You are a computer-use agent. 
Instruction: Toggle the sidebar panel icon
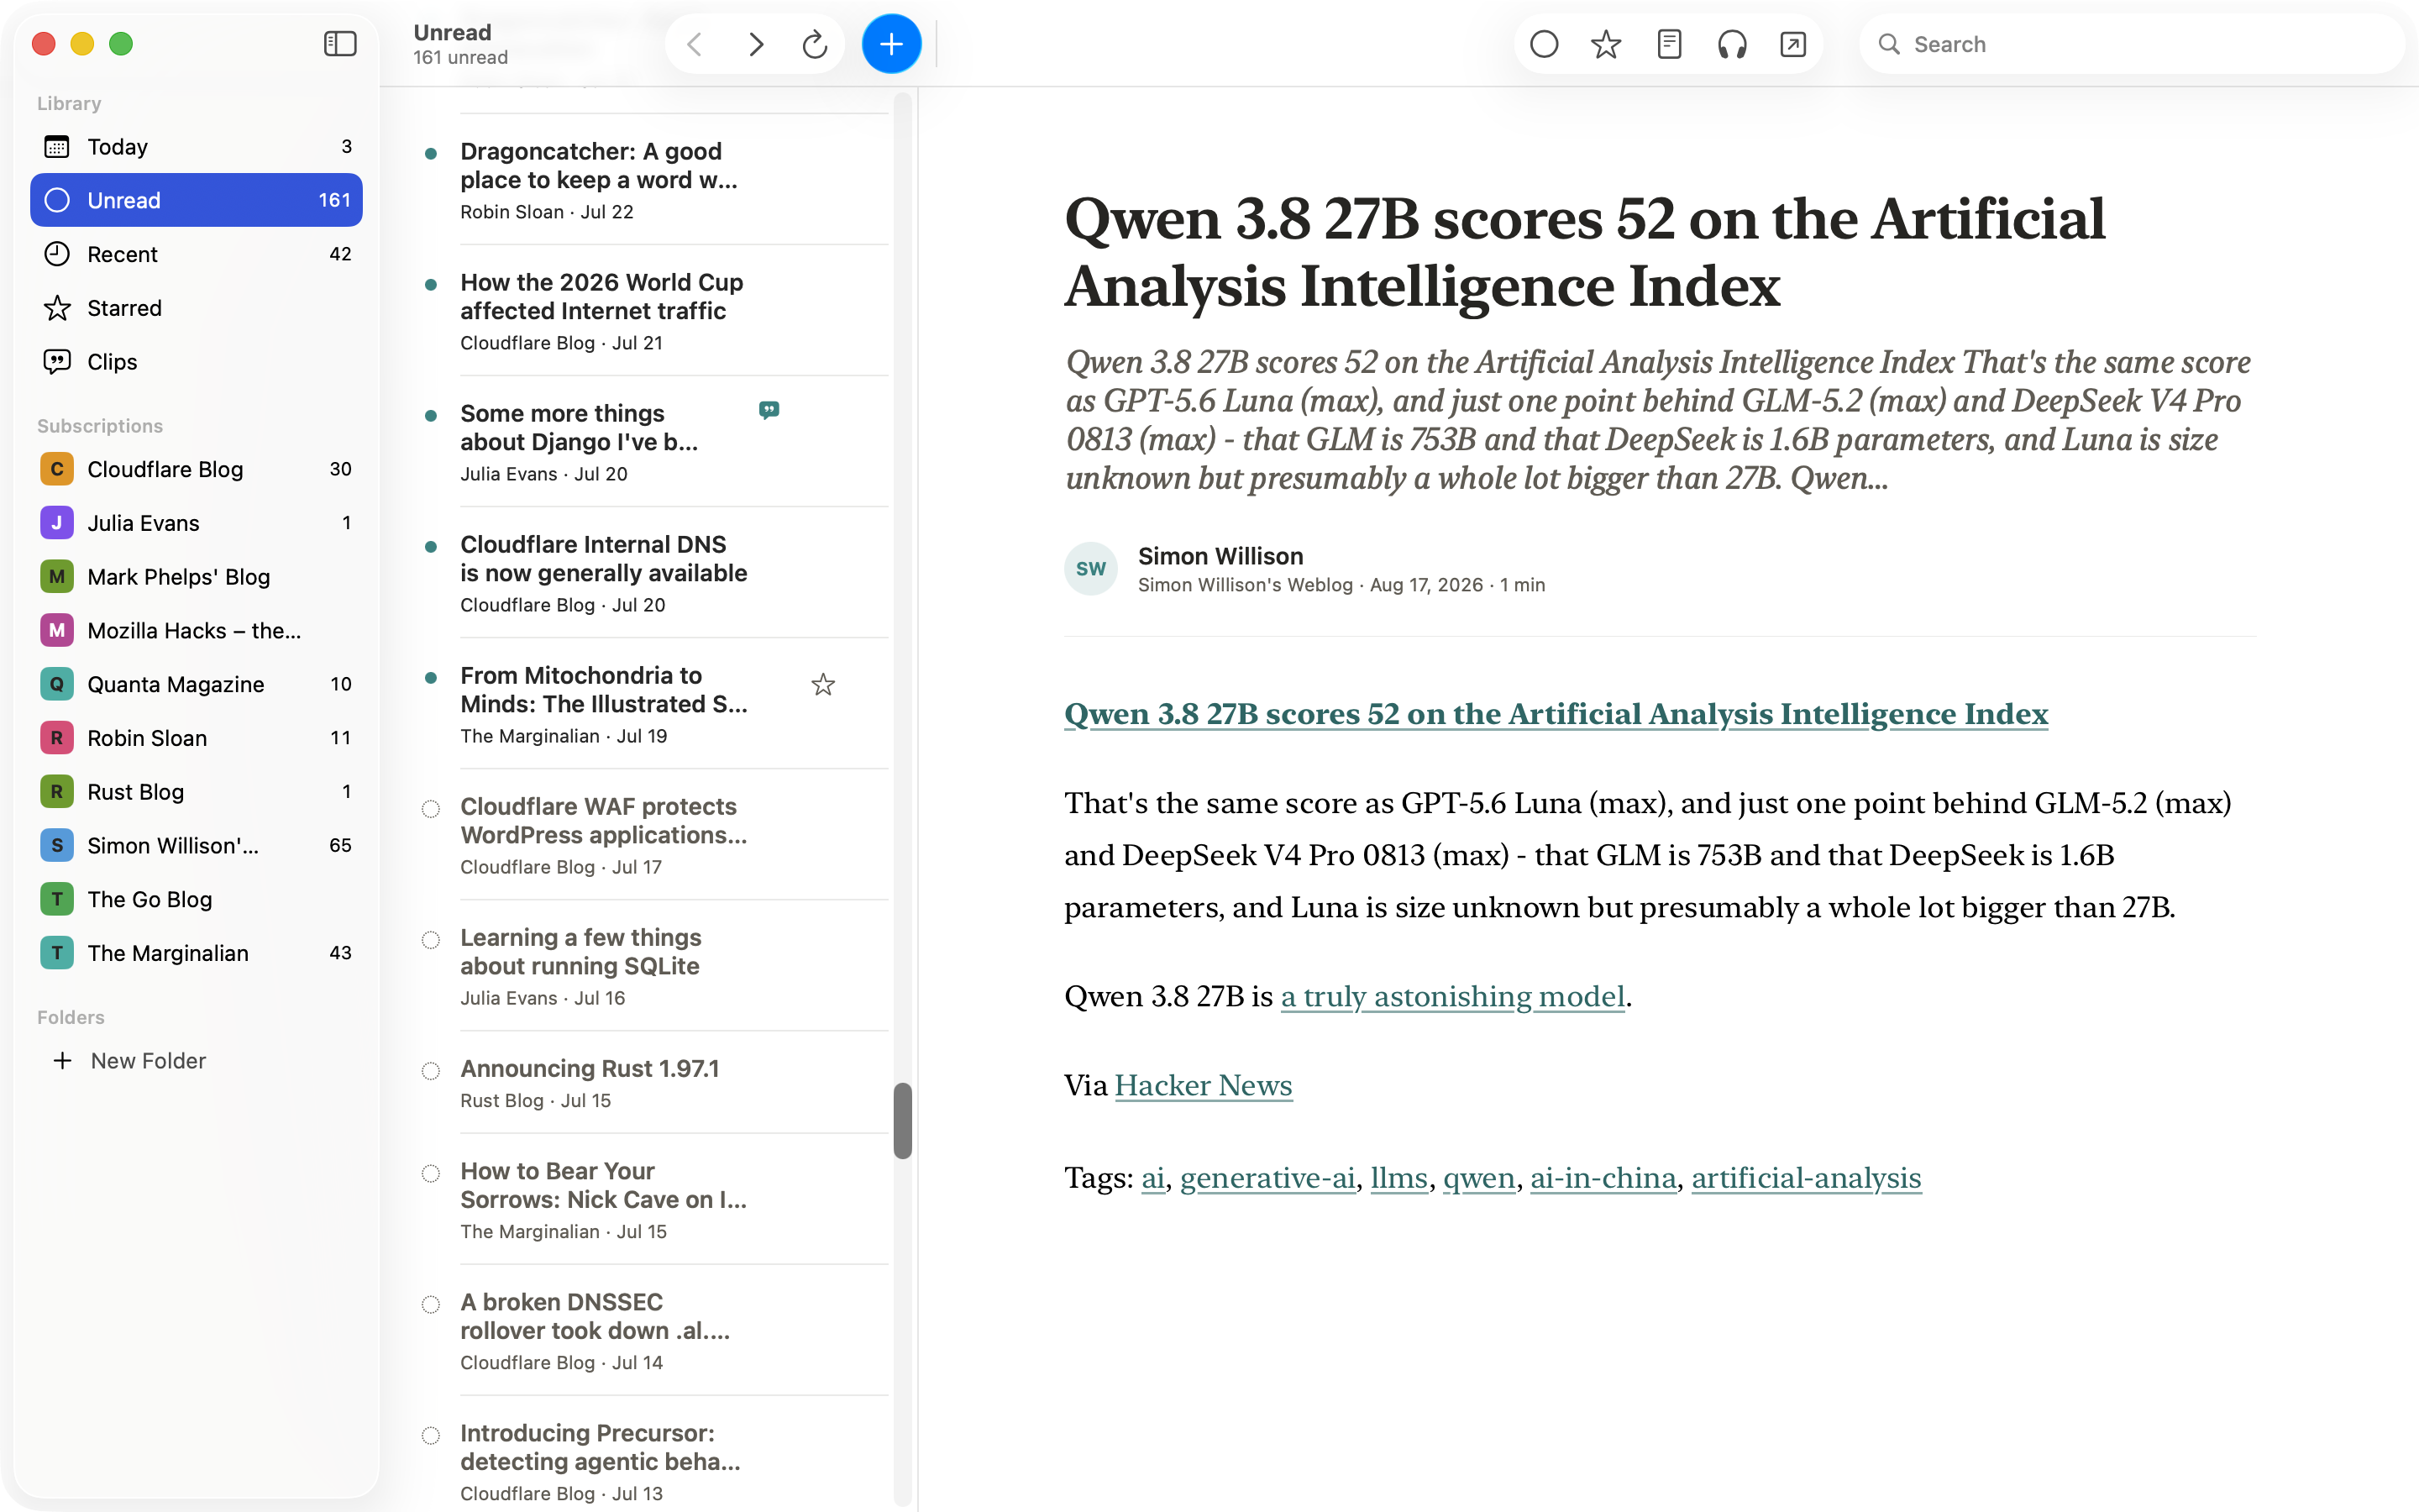click(x=340, y=44)
